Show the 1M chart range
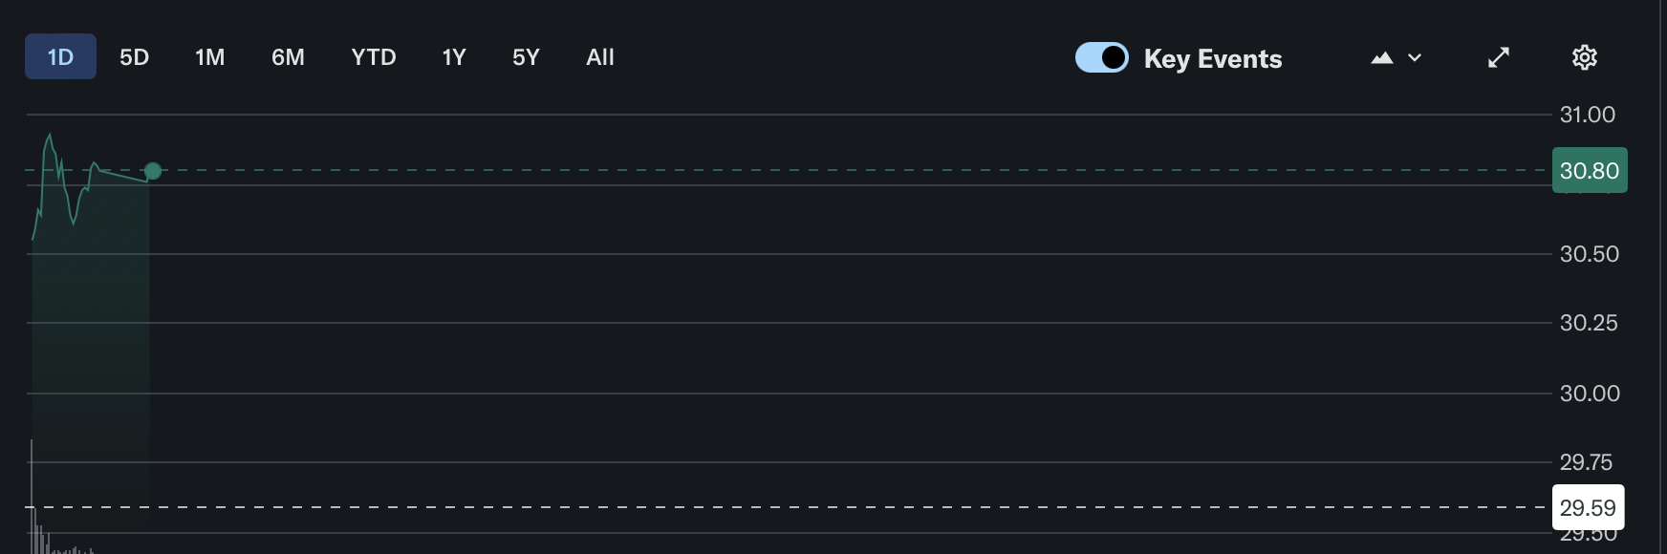The height and width of the screenshot is (554, 1667). [209, 57]
